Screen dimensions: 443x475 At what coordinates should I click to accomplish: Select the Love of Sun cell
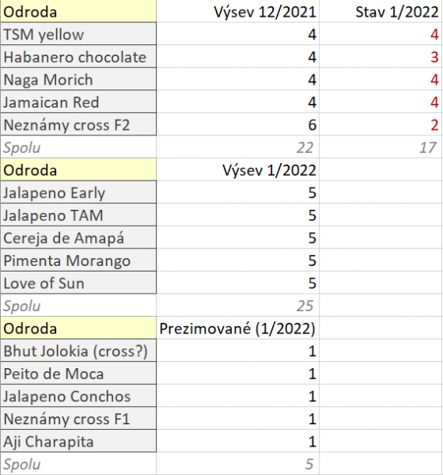coord(78,283)
